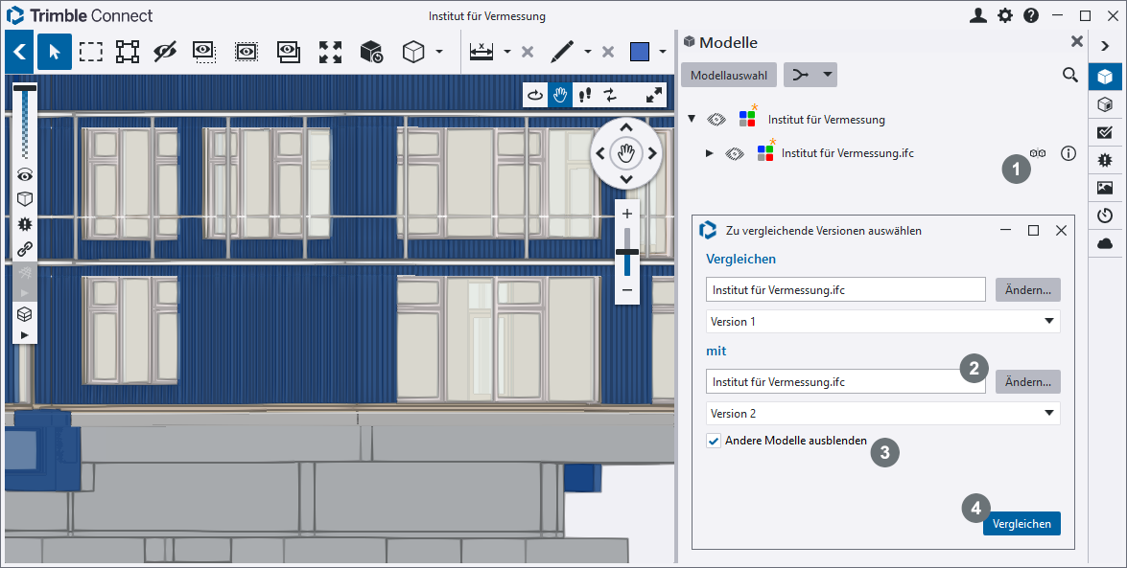Open the Modellauswahl tab

tap(728, 75)
